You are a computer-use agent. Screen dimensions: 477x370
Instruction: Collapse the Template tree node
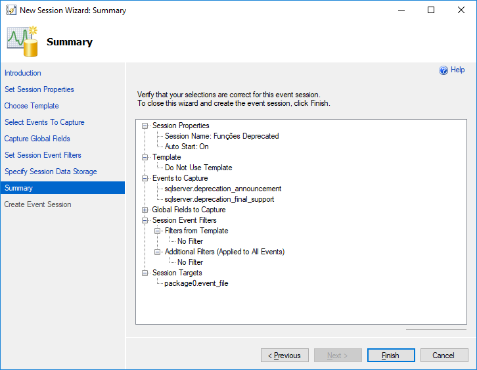pos(145,157)
